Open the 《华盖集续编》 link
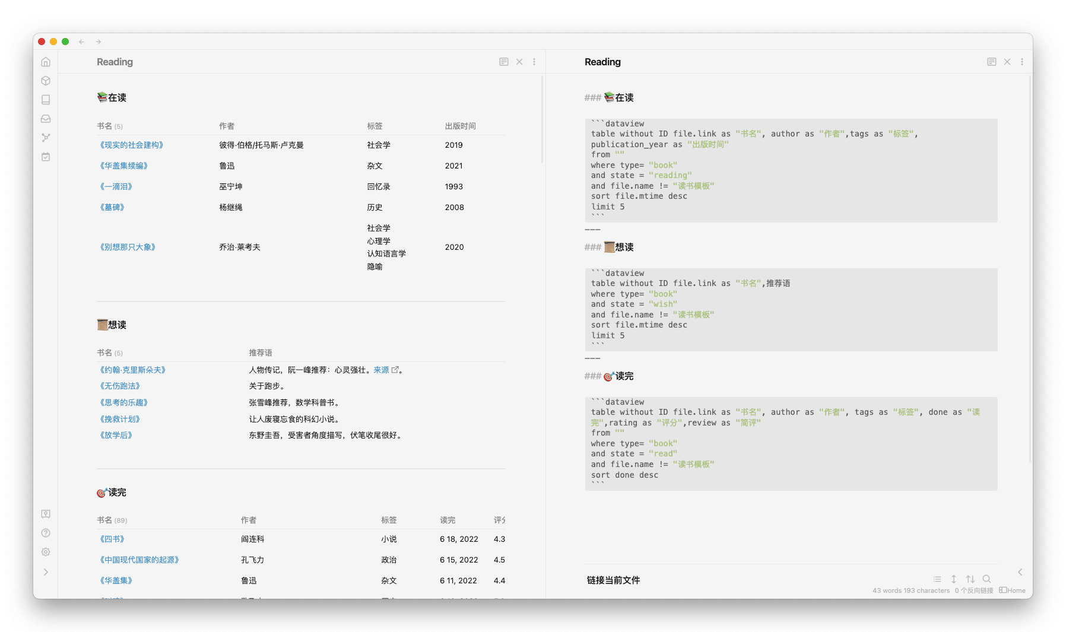This screenshot has height=632, width=1066. 124,166
